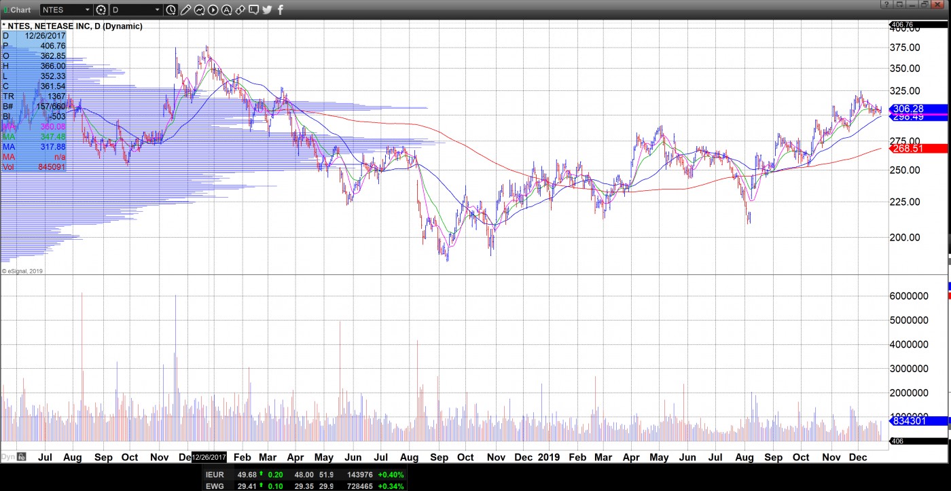Open the studies chart-line icon
951x491 pixels.
point(200,10)
